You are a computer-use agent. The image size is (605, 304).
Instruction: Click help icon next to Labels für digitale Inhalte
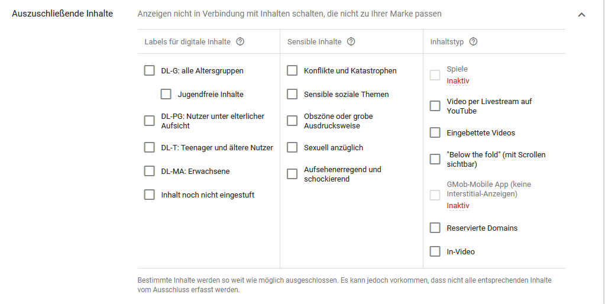click(240, 42)
